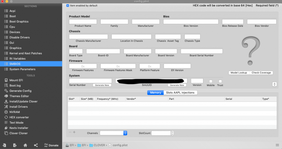This screenshot has height=149, width=282.
Task: Click the Board-ID input field
Action: [x=103, y=51]
